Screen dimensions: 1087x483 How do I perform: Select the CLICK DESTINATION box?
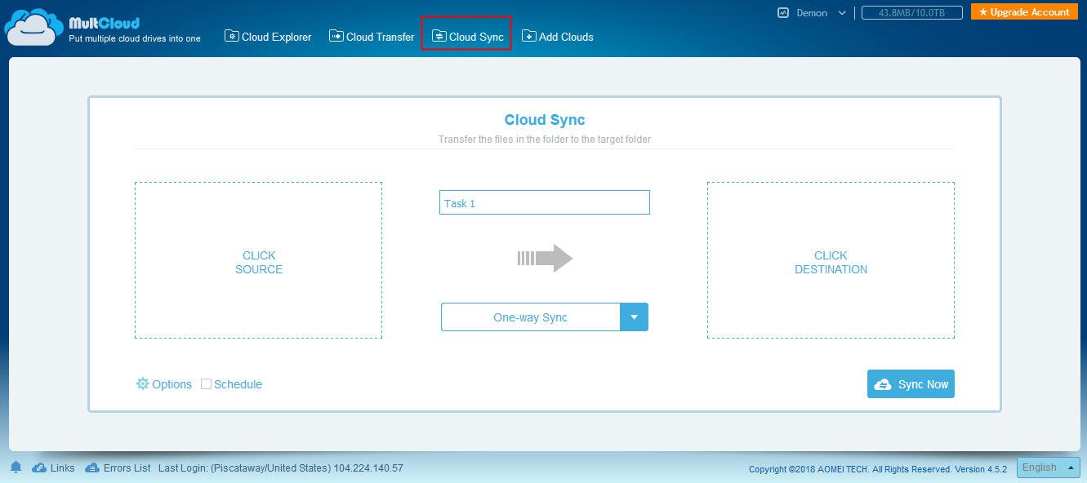coord(831,260)
